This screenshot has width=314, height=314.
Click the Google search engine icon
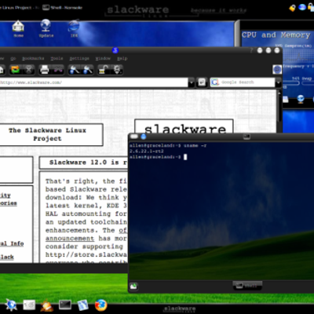215,82
